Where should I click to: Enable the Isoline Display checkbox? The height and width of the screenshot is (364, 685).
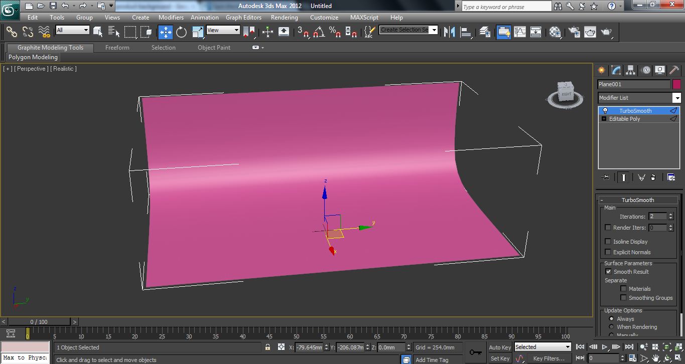click(x=608, y=241)
